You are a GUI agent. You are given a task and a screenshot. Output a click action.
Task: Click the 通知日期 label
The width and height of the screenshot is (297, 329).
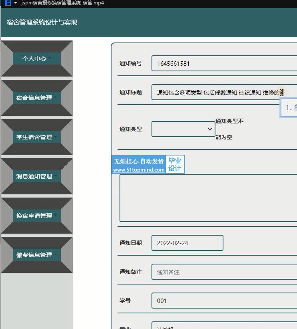131,243
